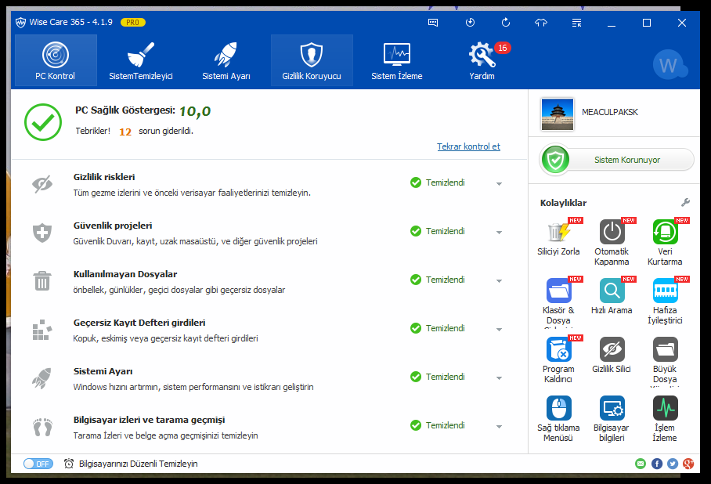
Task: Click the 16 notification badge on Yardım
Action: tap(503, 48)
